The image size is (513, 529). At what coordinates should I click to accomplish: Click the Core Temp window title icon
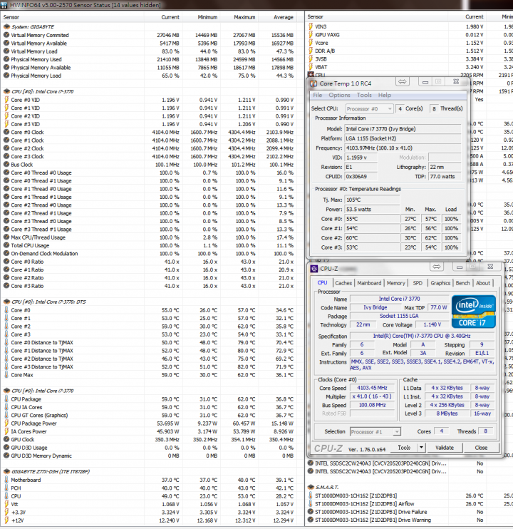(x=313, y=83)
